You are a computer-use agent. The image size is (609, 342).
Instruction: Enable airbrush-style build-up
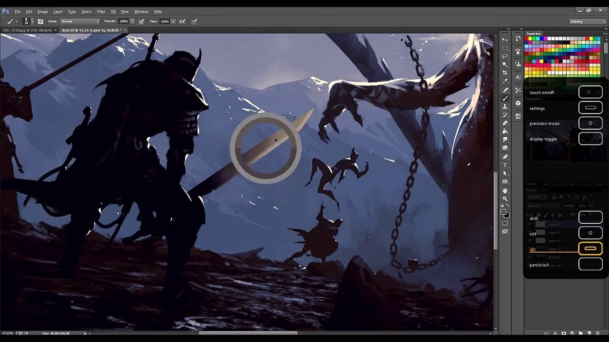(182, 21)
